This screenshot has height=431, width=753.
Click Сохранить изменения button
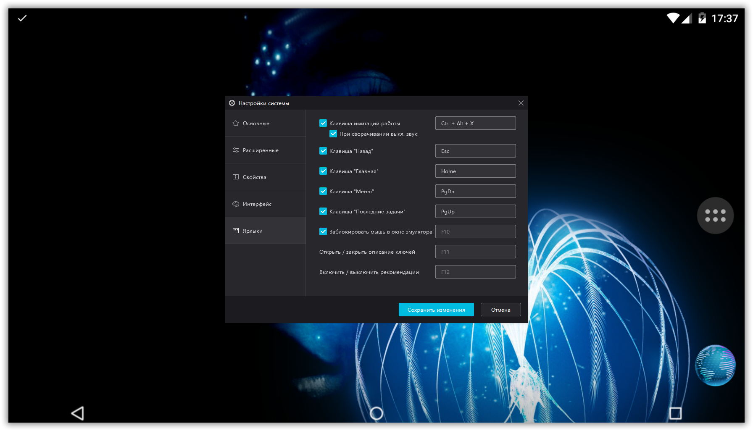pos(436,310)
